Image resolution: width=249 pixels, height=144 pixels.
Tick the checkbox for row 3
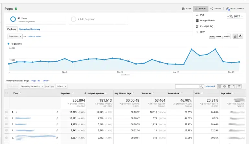pos(6,124)
